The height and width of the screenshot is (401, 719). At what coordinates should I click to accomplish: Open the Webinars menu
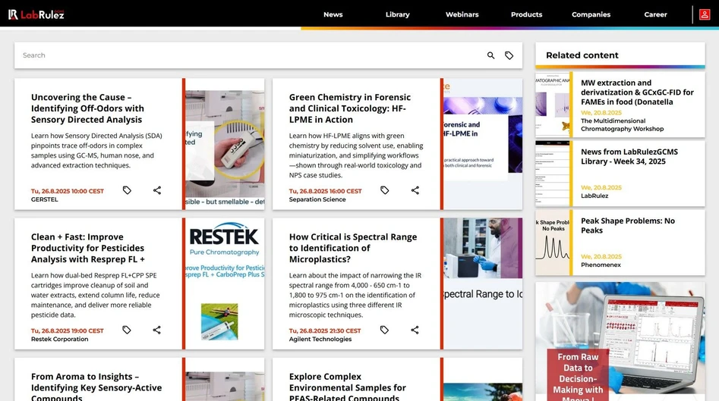(462, 14)
